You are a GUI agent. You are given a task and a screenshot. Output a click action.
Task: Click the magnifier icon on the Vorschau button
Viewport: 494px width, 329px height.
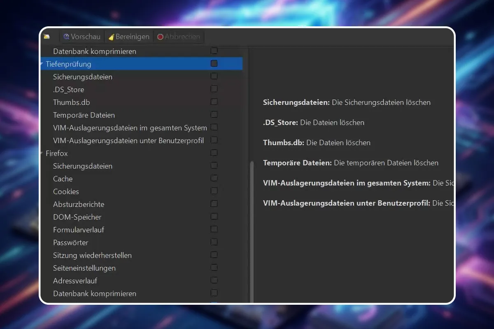click(66, 37)
